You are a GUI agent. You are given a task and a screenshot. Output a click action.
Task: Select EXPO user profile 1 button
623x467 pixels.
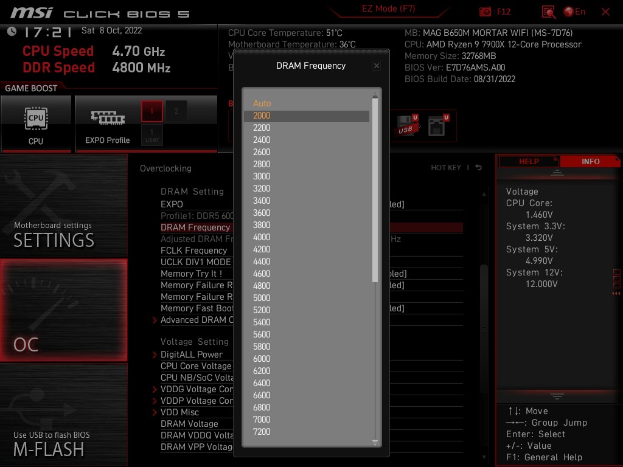click(151, 135)
